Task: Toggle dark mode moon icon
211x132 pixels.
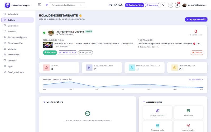Action: point(163,5)
